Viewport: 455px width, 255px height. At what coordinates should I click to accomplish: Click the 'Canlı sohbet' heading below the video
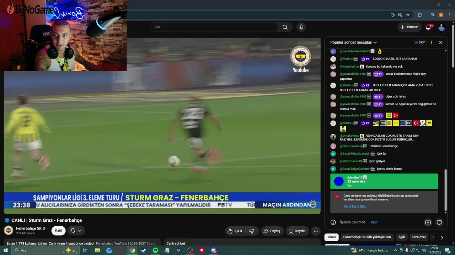[x=176, y=244]
